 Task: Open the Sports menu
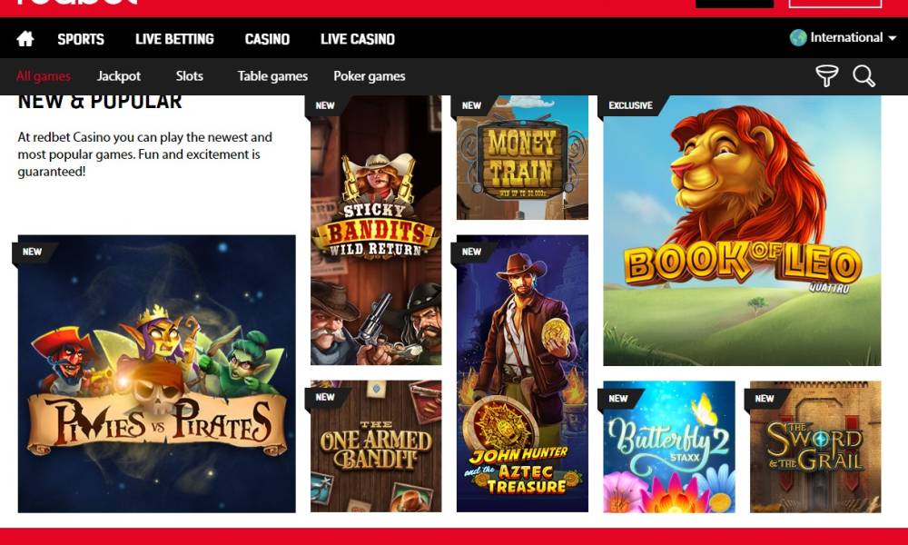pyautogui.click(x=81, y=39)
